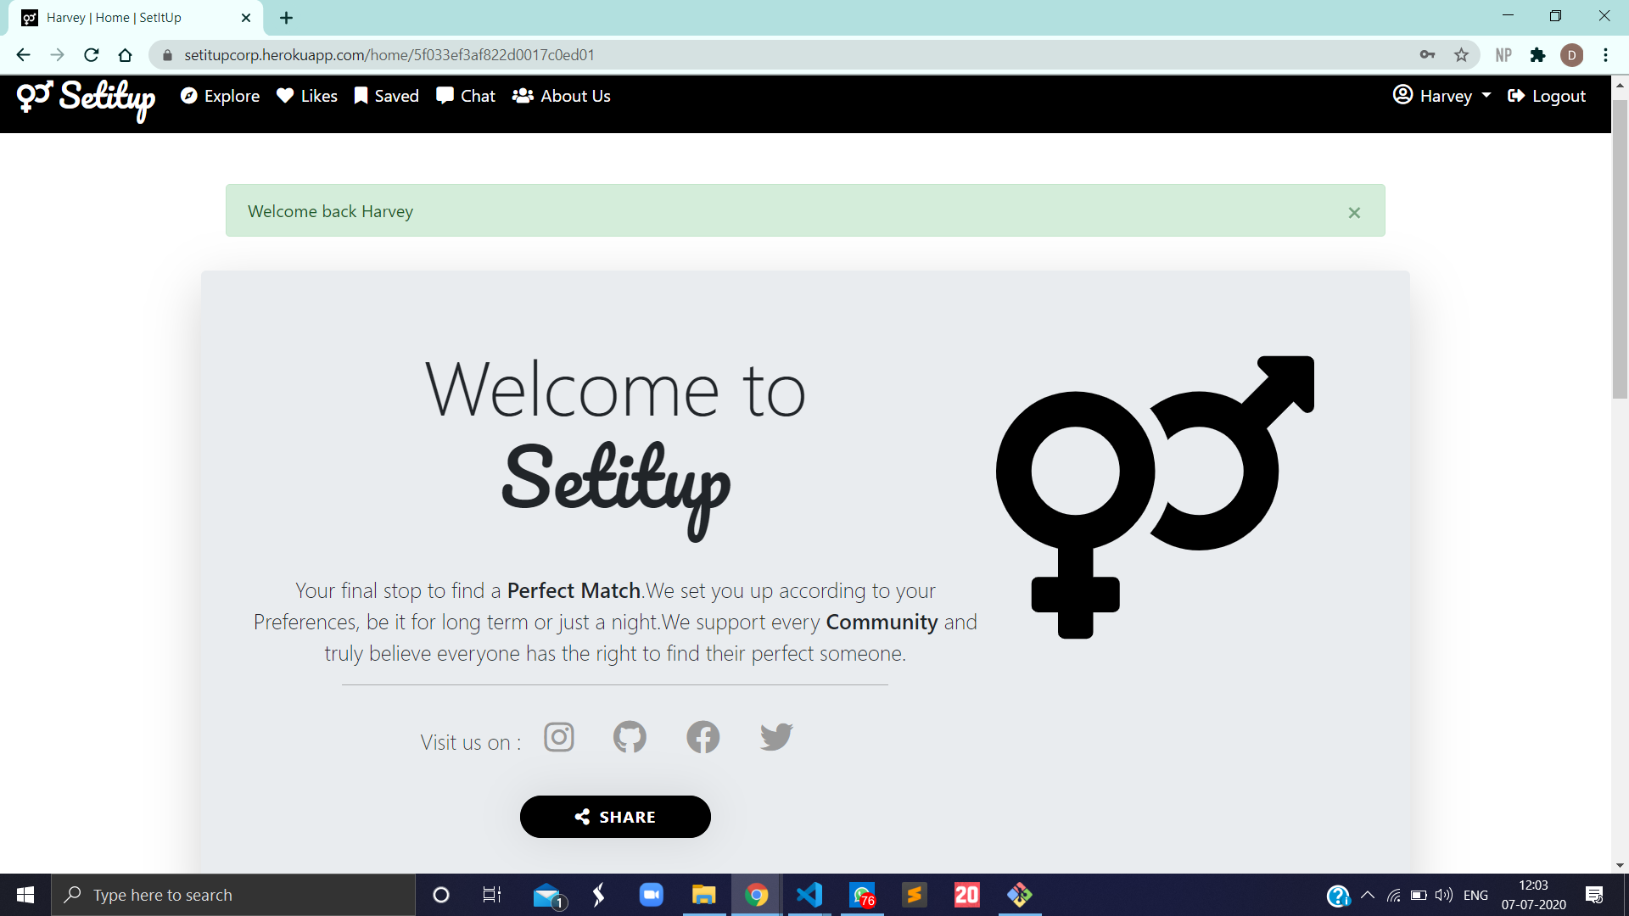Go to the Explore page
The height and width of the screenshot is (916, 1629).
click(221, 96)
